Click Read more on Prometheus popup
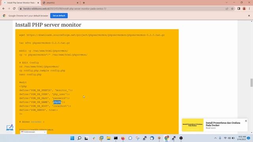This screenshot has height=142, width=253. pyautogui.click(x=211, y=128)
